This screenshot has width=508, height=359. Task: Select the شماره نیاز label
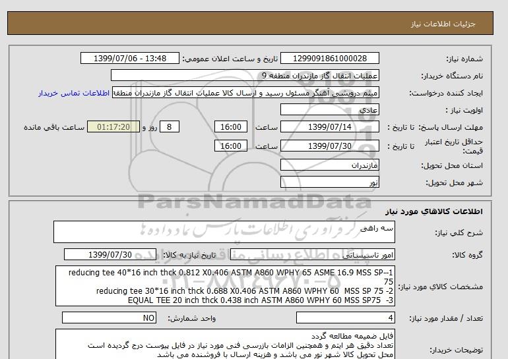pyautogui.click(x=464, y=59)
